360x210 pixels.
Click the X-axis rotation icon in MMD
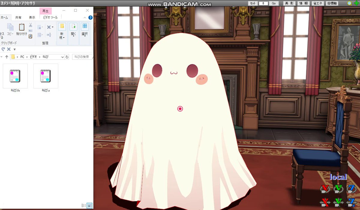(325, 189)
